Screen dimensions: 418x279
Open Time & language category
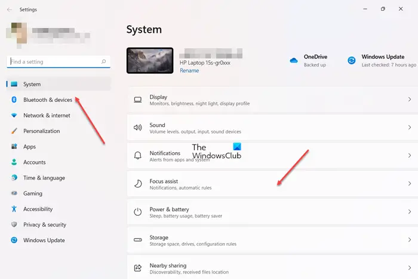(59, 178)
